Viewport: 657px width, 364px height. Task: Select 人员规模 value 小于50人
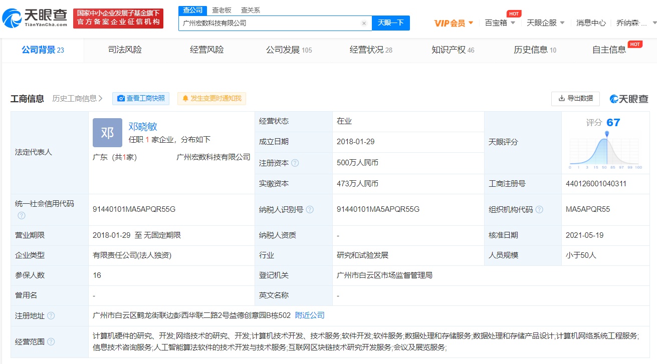(x=581, y=255)
